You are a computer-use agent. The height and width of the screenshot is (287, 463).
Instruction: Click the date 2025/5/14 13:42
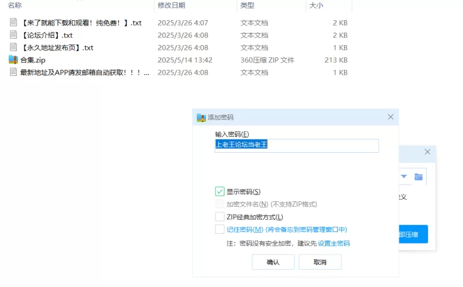[x=185, y=60]
